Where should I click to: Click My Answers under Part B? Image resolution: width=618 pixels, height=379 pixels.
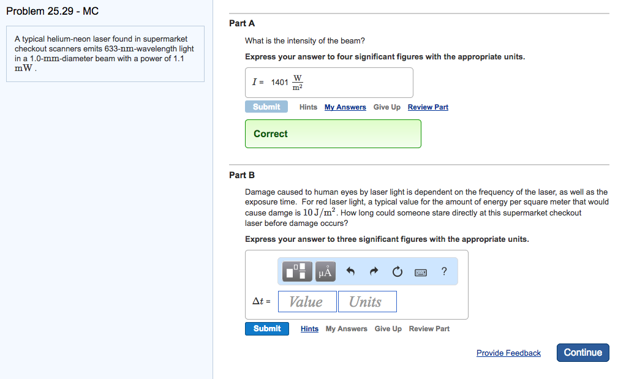pyautogui.click(x=346, y=329)
